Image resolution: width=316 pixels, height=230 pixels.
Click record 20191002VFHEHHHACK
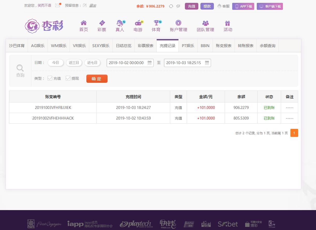pyautogui.click(x=53, y=118)
